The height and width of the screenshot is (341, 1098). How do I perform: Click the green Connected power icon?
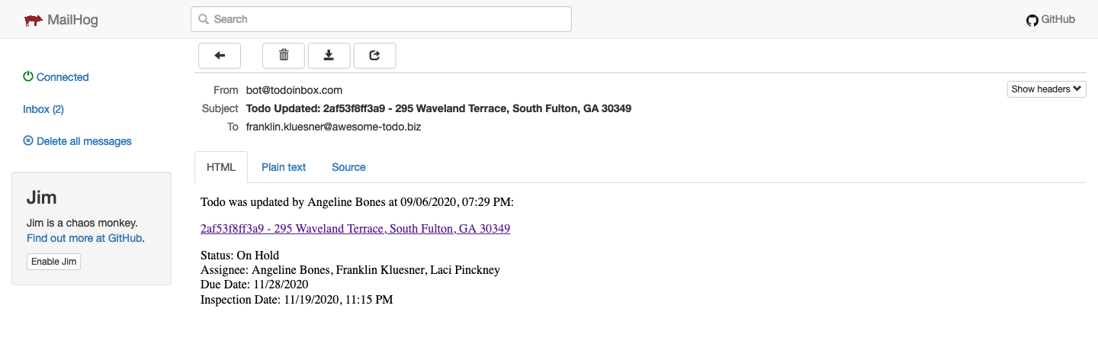pos(28,77)
